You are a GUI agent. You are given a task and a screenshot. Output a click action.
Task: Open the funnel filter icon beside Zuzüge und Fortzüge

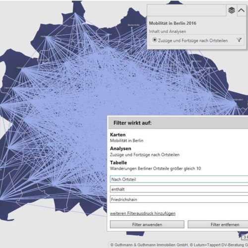point(239,40)
